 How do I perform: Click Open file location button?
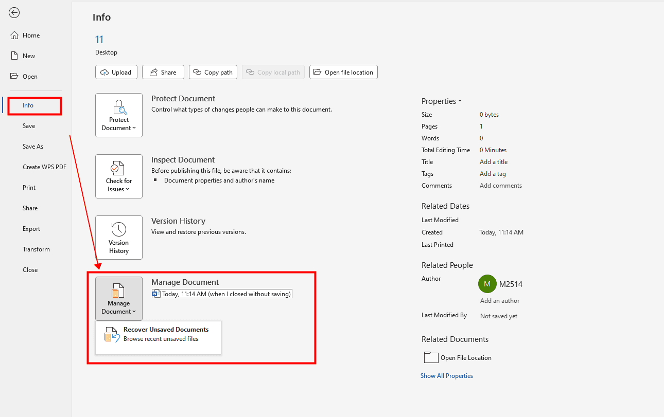pos(343,72)
